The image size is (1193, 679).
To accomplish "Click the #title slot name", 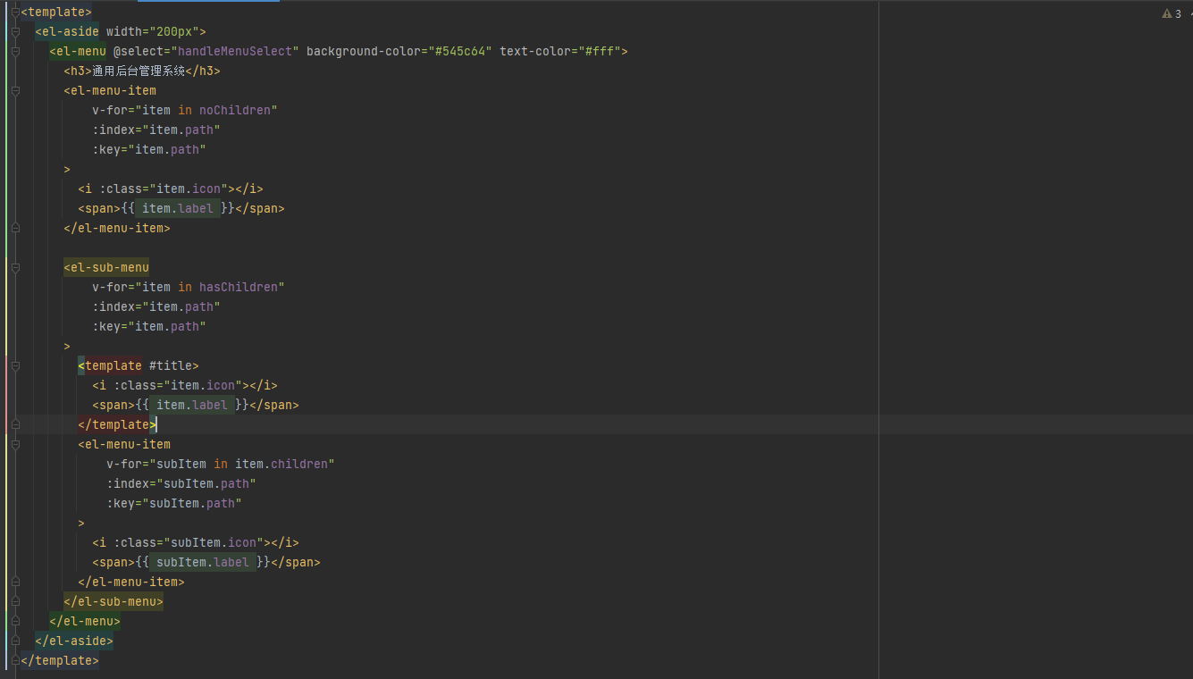I will 171,366.
